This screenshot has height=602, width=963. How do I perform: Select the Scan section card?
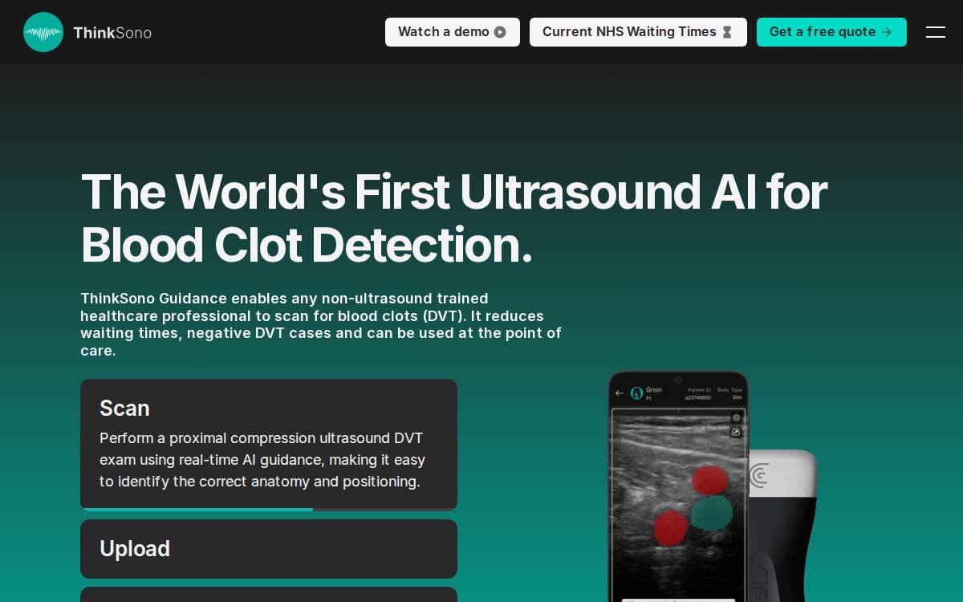click(269, 444)
